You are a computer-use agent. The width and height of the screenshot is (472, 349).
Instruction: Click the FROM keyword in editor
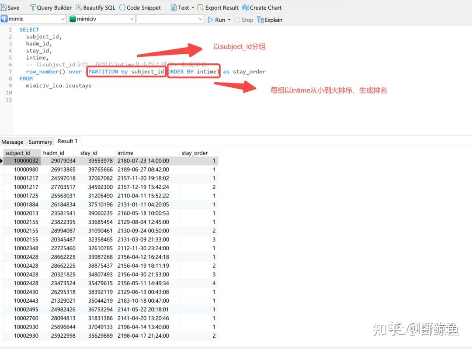[26, 79]
